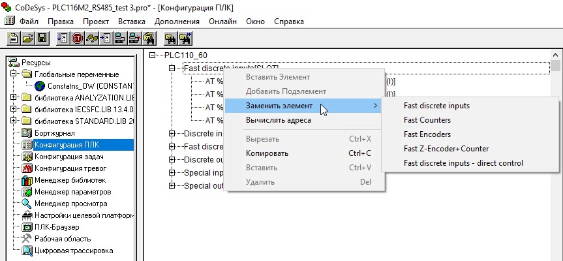
Task: Collapse the PLC110_60 root node
Action: 153,55
